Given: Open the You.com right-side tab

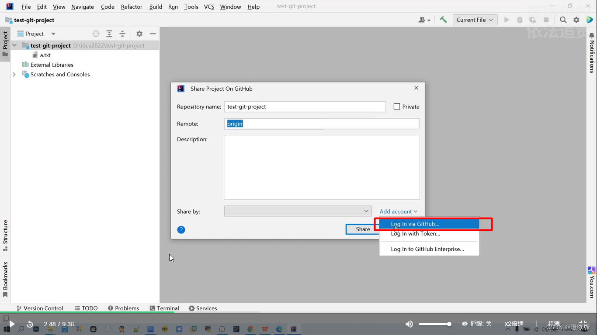Looking at the screenshot, I should 592,282.
